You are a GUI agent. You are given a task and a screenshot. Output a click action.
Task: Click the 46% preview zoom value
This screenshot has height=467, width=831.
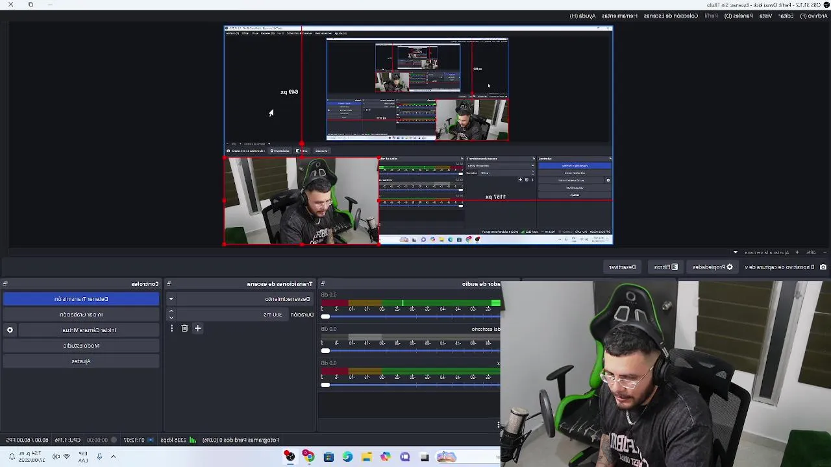tap(811, 252)
